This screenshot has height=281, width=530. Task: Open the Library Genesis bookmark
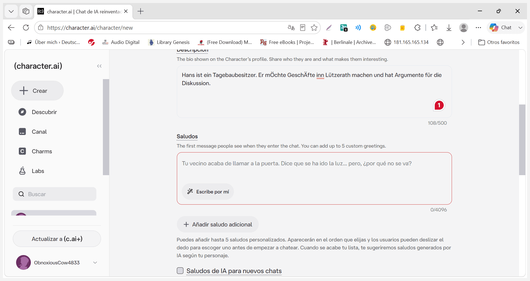[x=169, y=42]
